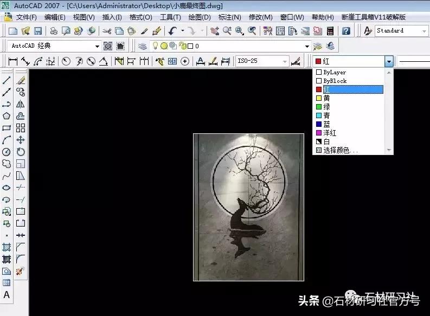Select the Line draw tool

(7, 80)
